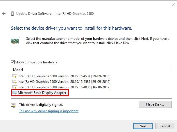
Task: Click the certificate icon of the topmost 4531 driver
Action: point(15,76)
